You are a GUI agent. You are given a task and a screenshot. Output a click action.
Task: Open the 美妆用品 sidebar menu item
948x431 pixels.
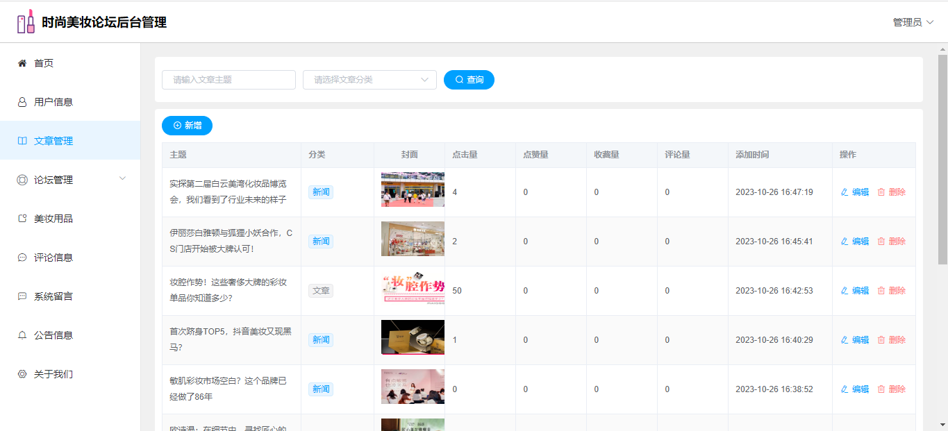(53, 219)
